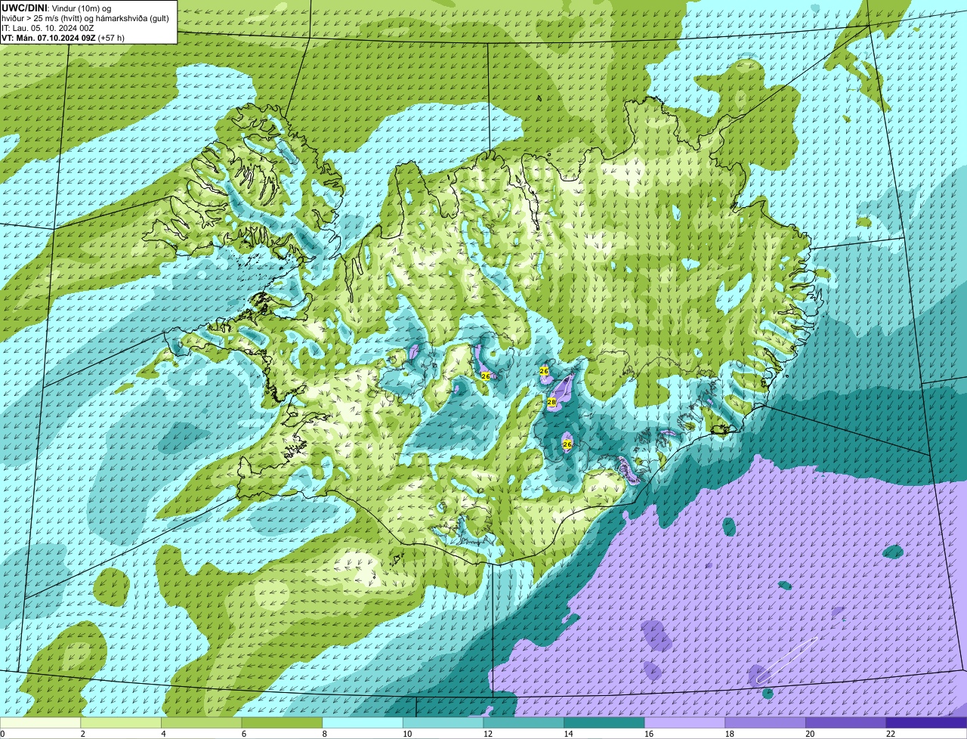Click the initial time 'IT: Lau. 05. 10. 2024 00Z'
This screenshot has width=967, height=739.
point(48,28)
